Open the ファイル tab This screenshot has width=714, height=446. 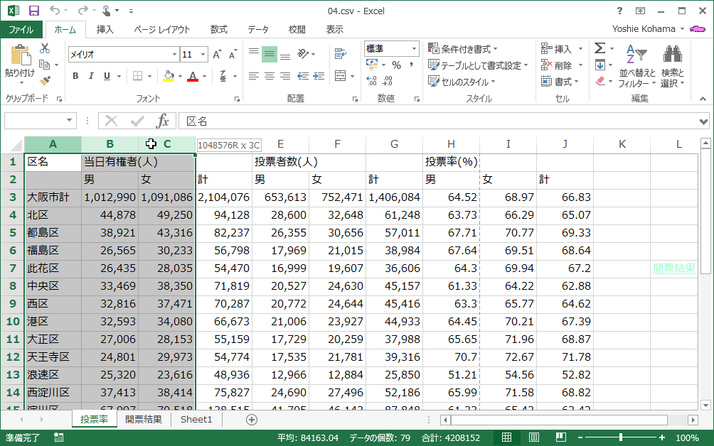[21, 30]
